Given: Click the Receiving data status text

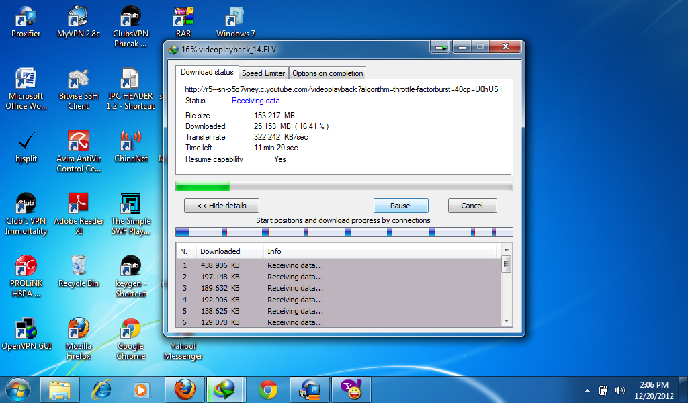Looking at the screenshot, I should click(259, 101).
